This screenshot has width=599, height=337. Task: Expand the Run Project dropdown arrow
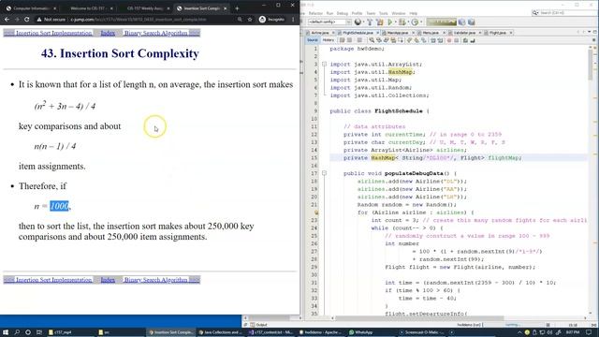pyautogui.click(x=395, y=22)
